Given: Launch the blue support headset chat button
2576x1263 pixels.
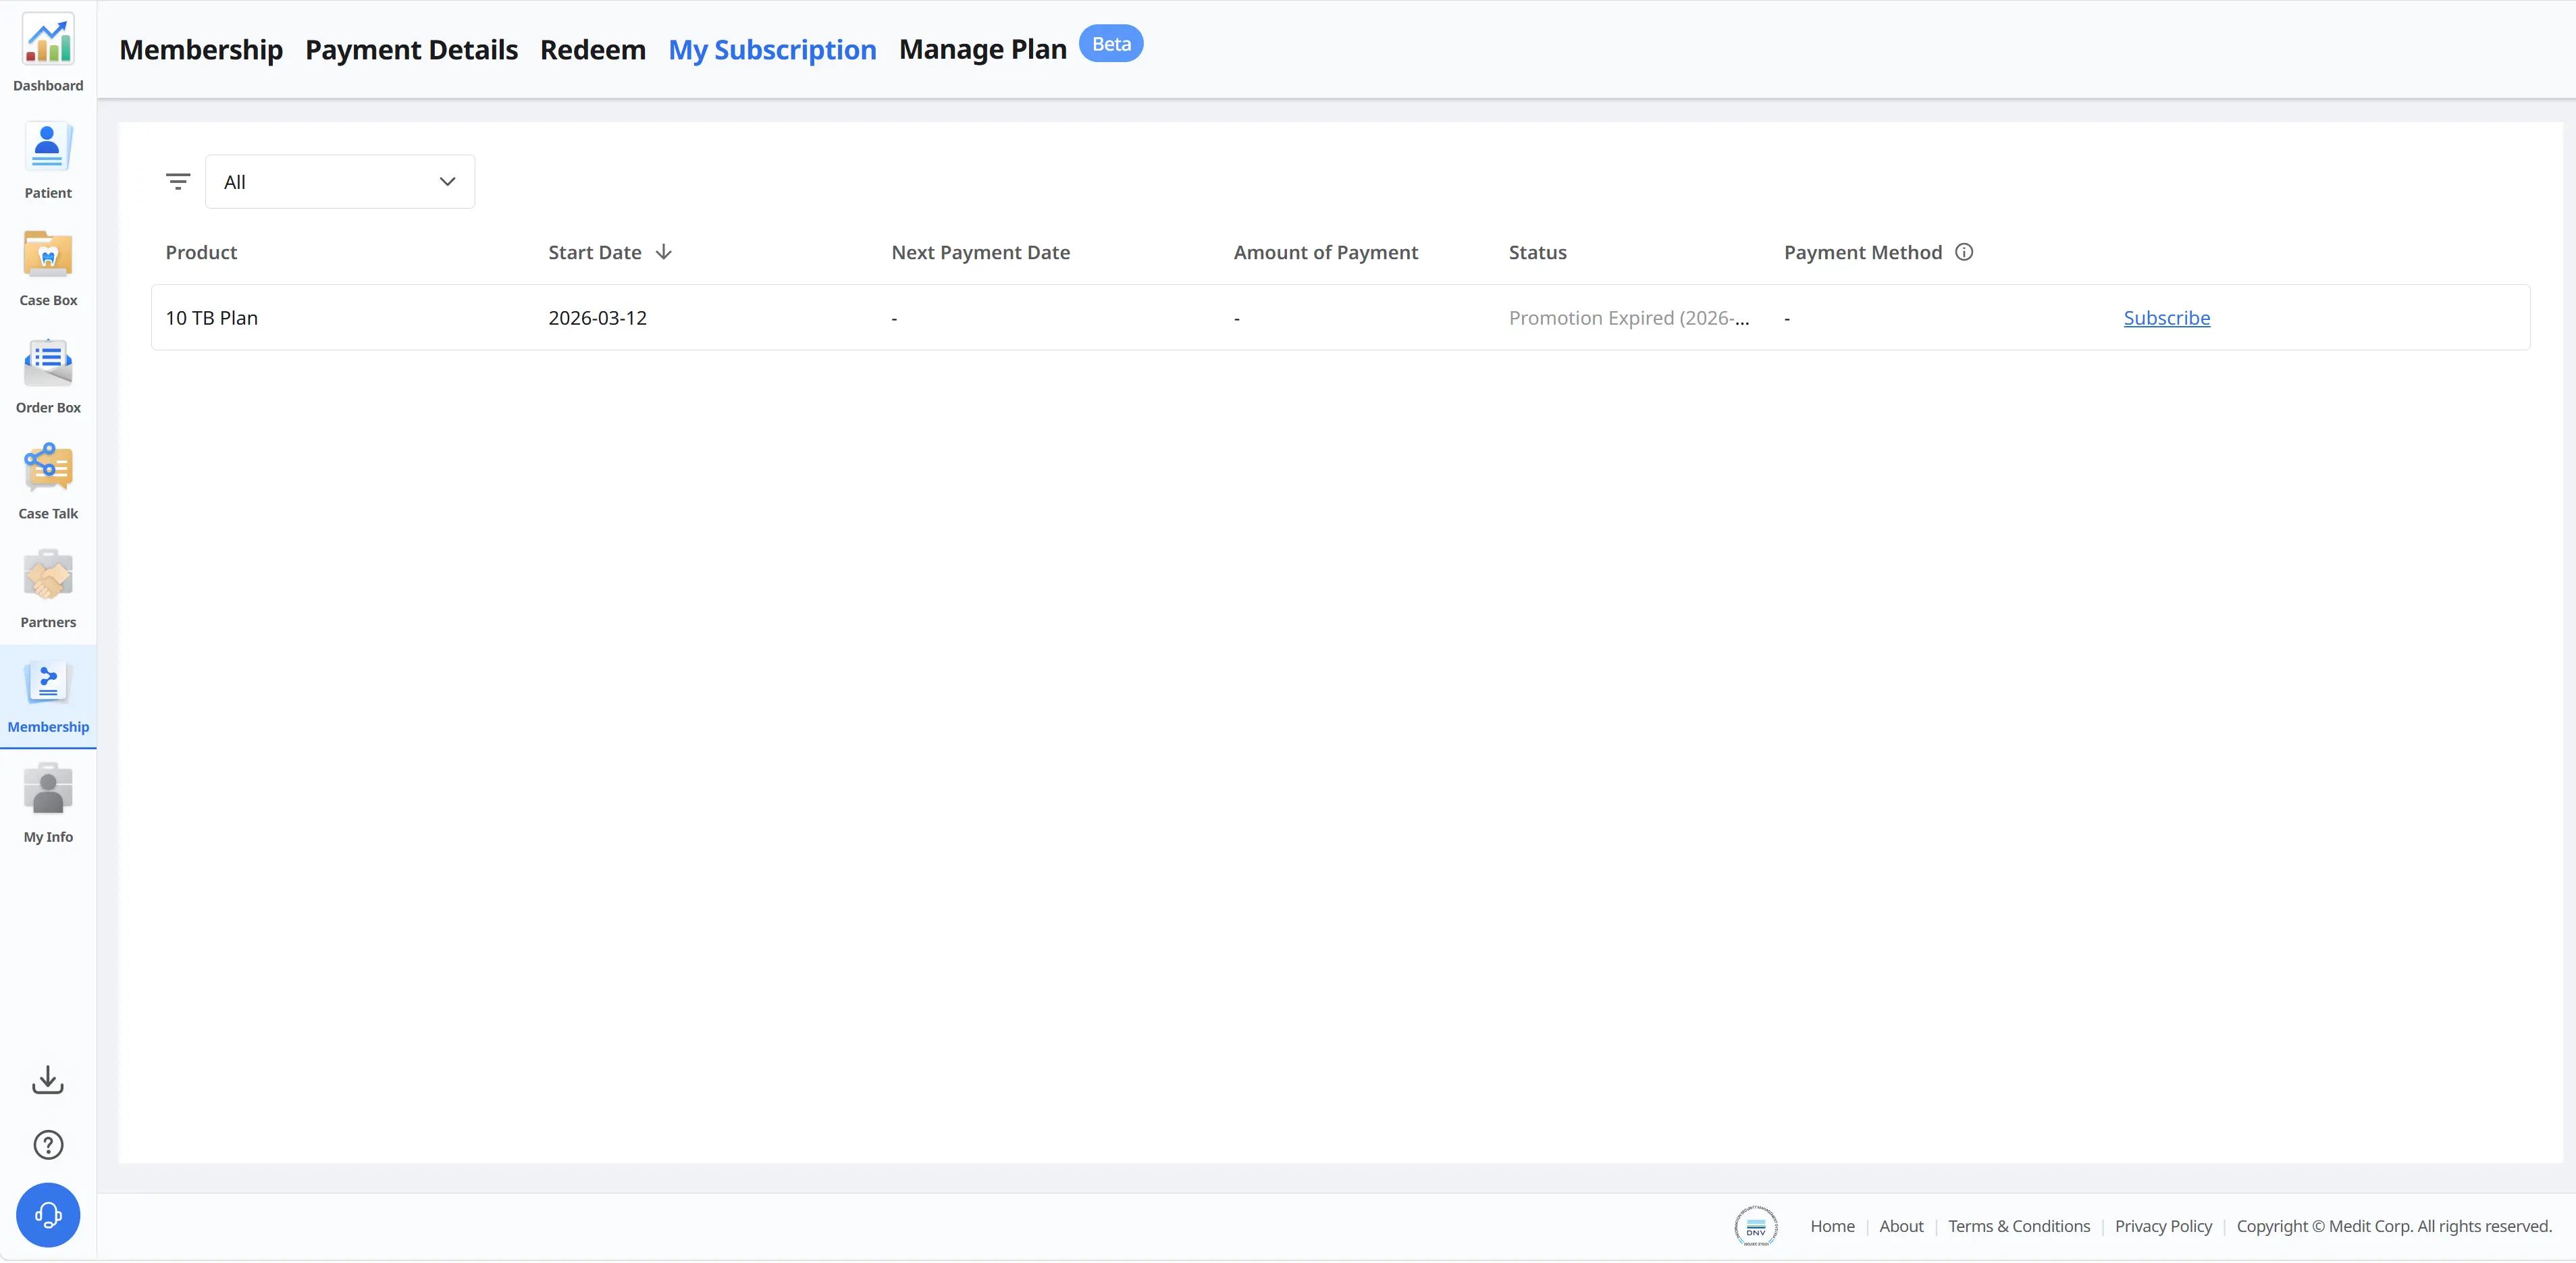Looking at the screenshot, I should tap(48, 1216).
